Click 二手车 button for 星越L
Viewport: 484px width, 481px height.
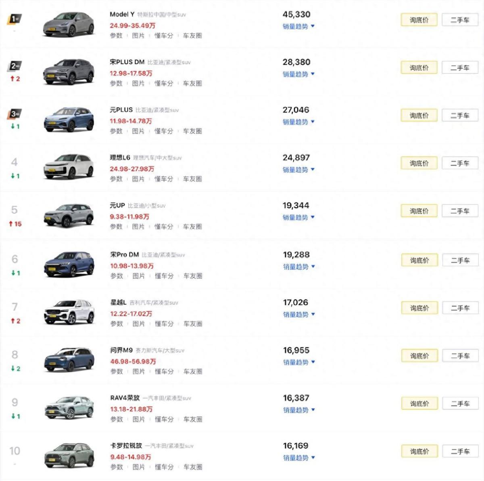pos(460,308)
